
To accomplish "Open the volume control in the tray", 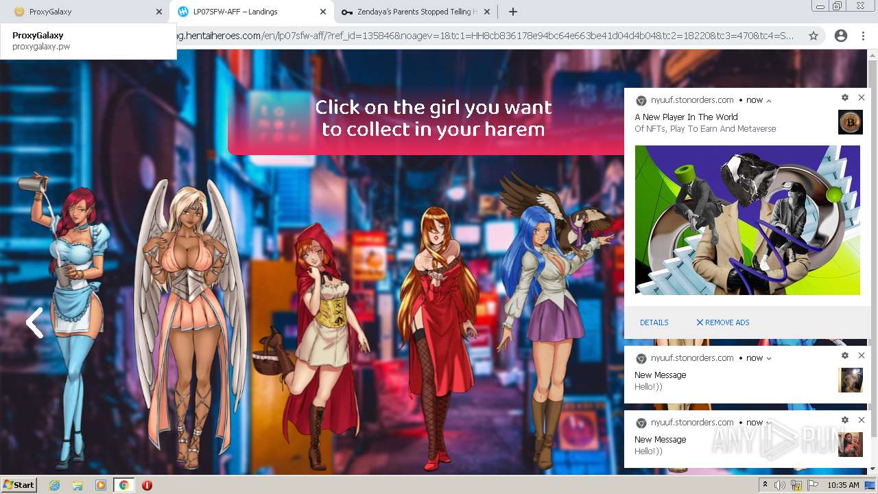I will (x=781, y=485).
